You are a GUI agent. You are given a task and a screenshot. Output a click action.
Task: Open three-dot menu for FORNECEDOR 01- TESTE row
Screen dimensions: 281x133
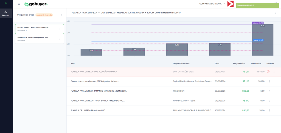270,101
